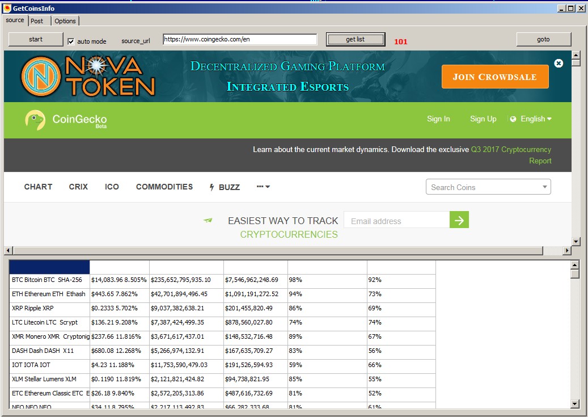This screenshot has width=588, height=417.
Task: Click the GetCoinsInfo app icon in title bar
Action: tap(7, 8)
